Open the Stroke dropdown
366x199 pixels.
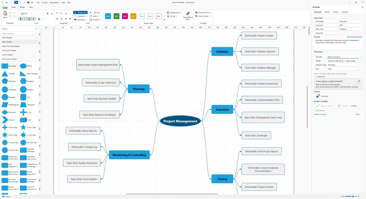click(177, 16)
